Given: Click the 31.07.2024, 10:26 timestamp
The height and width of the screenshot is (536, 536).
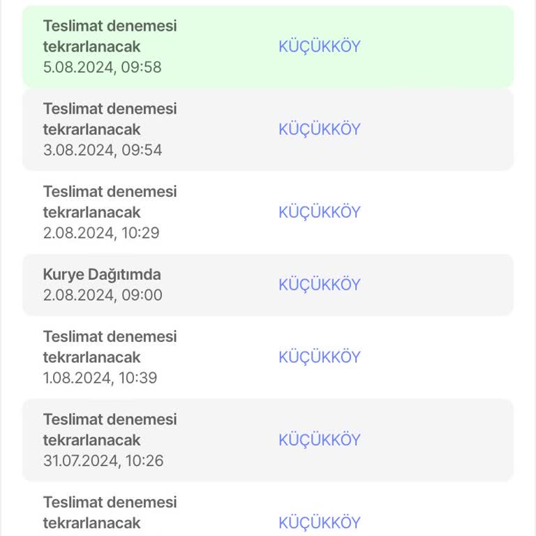Looking at the screenshot, I should (x=103, y=461).
